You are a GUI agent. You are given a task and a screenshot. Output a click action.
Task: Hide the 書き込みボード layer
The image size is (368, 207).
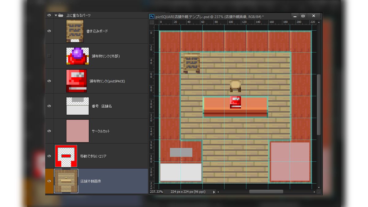coord(49,31)
